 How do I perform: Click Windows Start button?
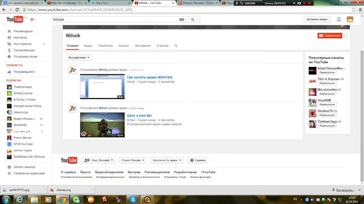pos(6,199)
